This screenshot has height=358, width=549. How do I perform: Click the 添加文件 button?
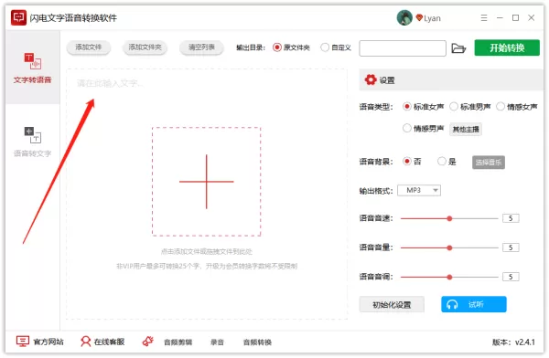(89, 47)
